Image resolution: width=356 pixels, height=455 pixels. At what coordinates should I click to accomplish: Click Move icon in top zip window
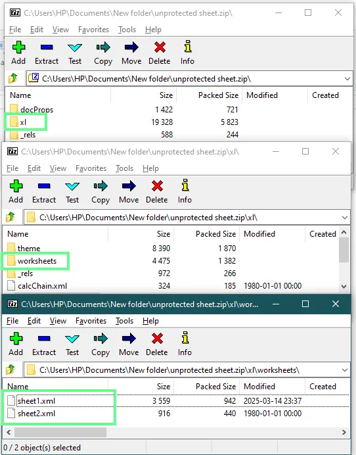(131, 47)
